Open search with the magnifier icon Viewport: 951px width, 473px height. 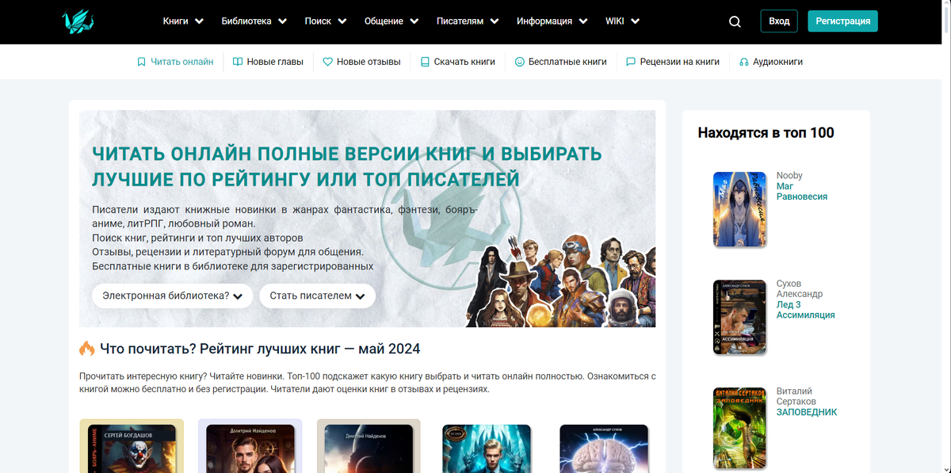[735, 21]
